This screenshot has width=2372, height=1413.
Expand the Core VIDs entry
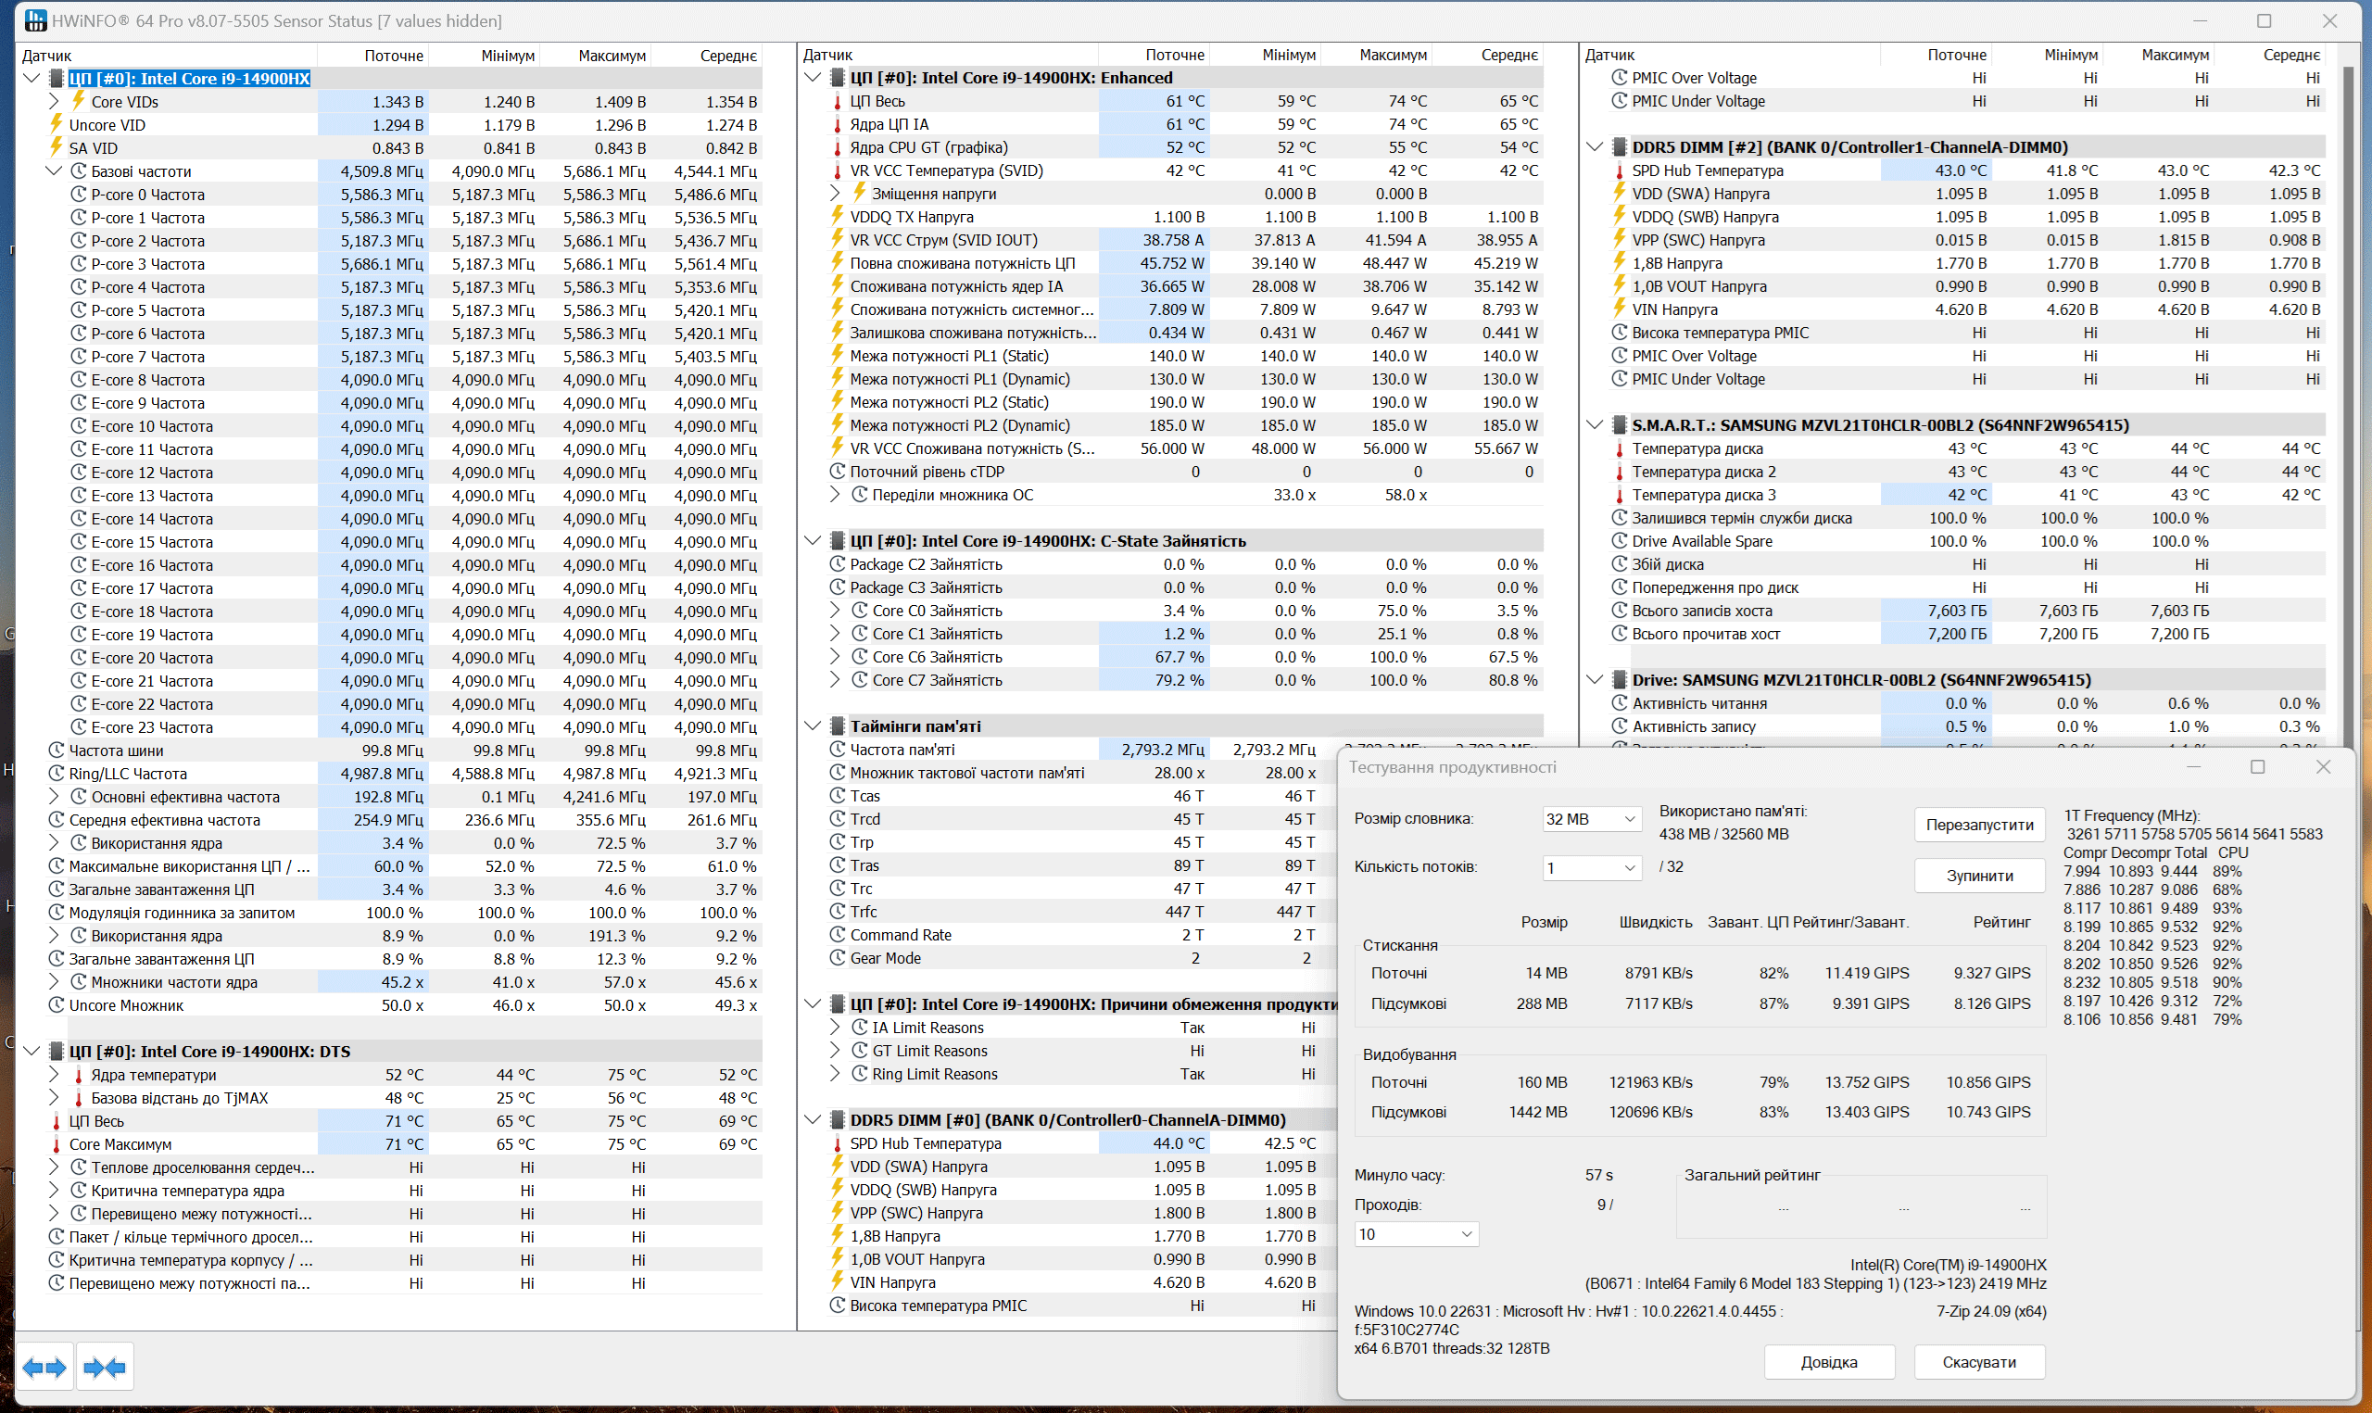coord(54,102)
